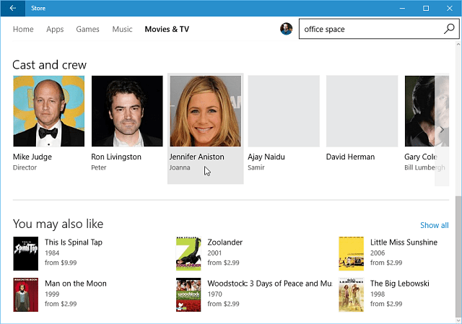Open the Movies & TV tab
The height and width of the screenshot is (324, 462).
click(x=167, y=29)
